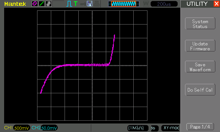This screenshot has width=220, height=132.
Task: Click the CH2 50.0mV scale value
Action: pos(49,128)
